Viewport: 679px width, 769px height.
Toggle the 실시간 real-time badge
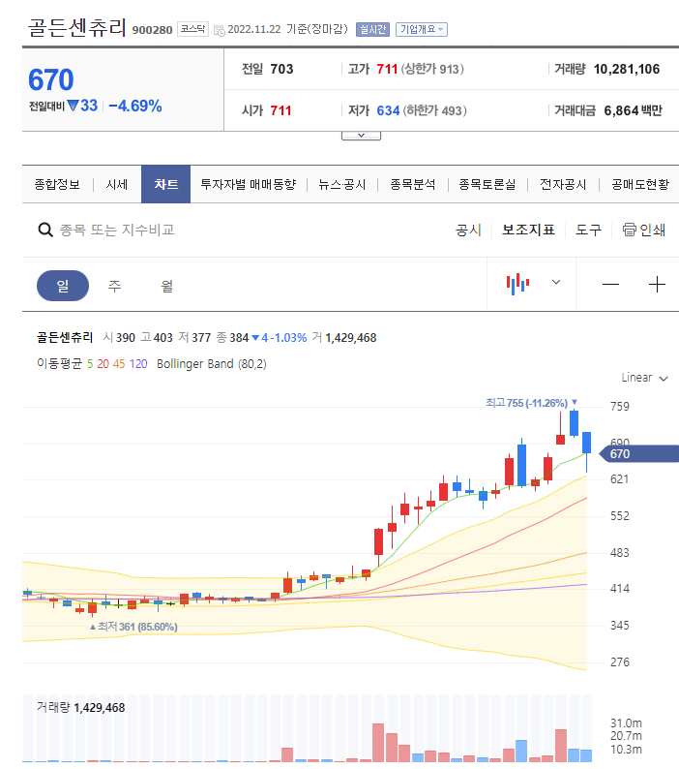(372, 29)
